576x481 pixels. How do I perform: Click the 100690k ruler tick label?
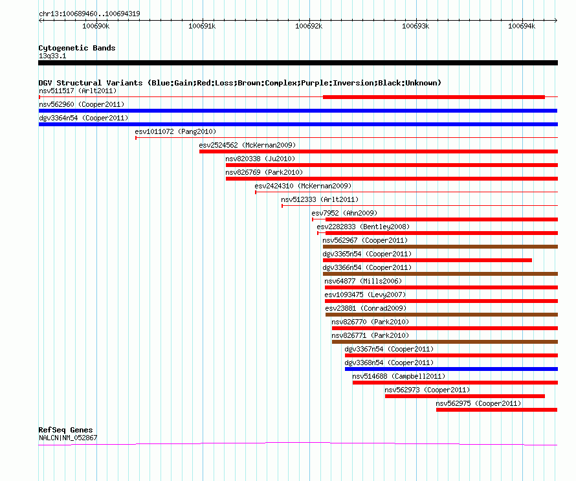96,26
